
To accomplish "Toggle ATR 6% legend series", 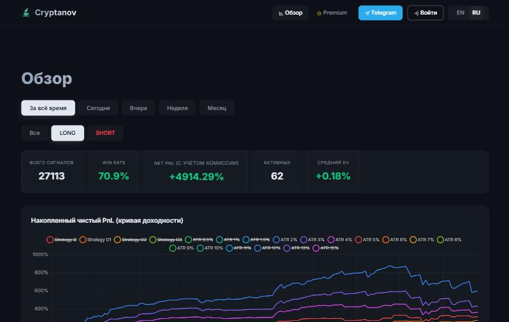I will tap(394, 240).
